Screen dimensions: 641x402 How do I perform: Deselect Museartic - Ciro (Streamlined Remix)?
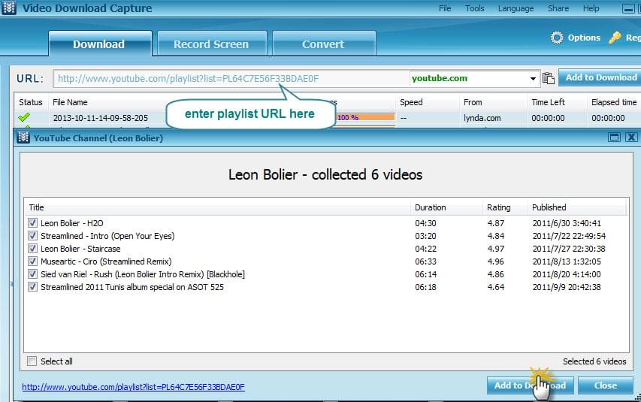point(32,261)
